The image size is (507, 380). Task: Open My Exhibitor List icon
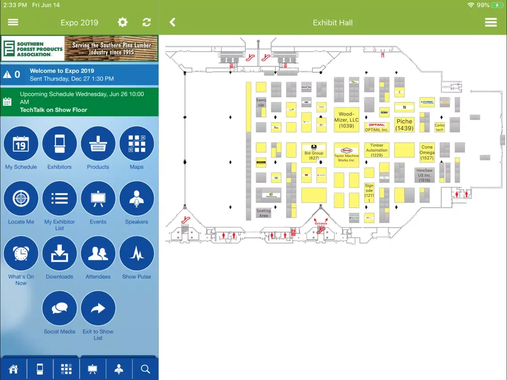[x=59, y=198]
